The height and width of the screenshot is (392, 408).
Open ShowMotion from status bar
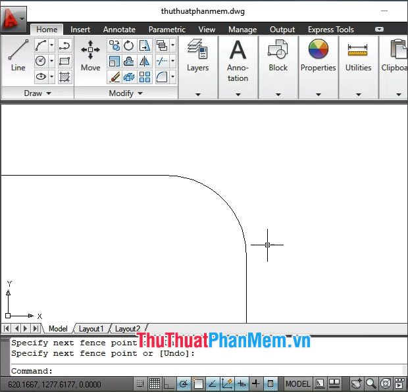coord(399,383)
